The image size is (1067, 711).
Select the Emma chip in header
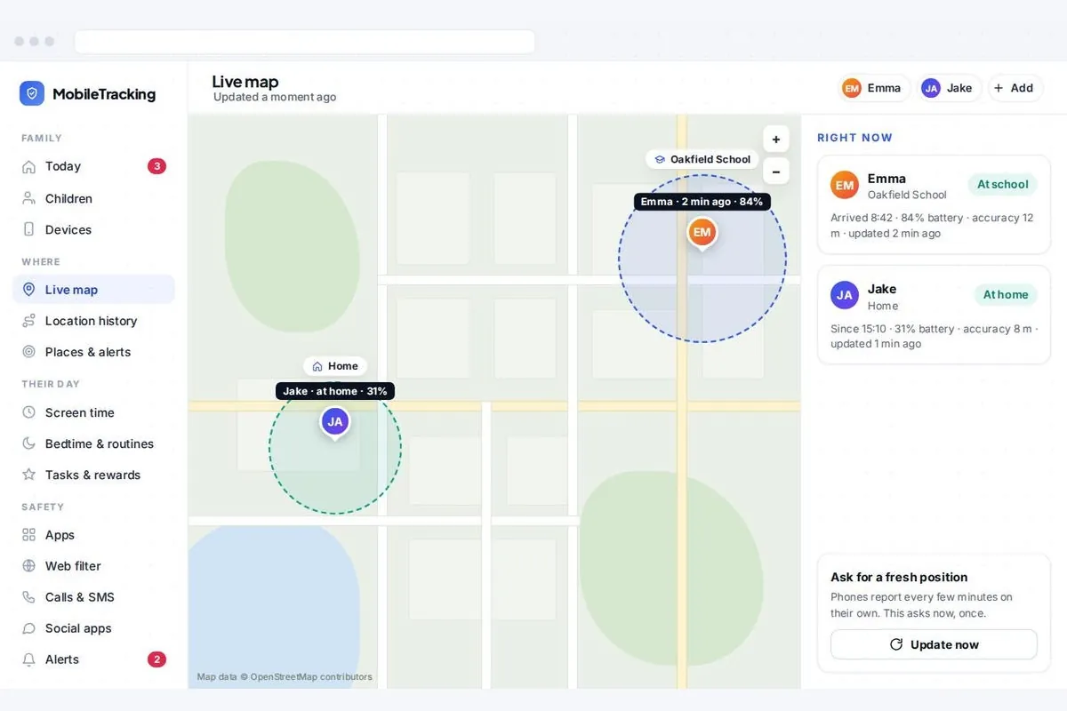coord(873,88)
